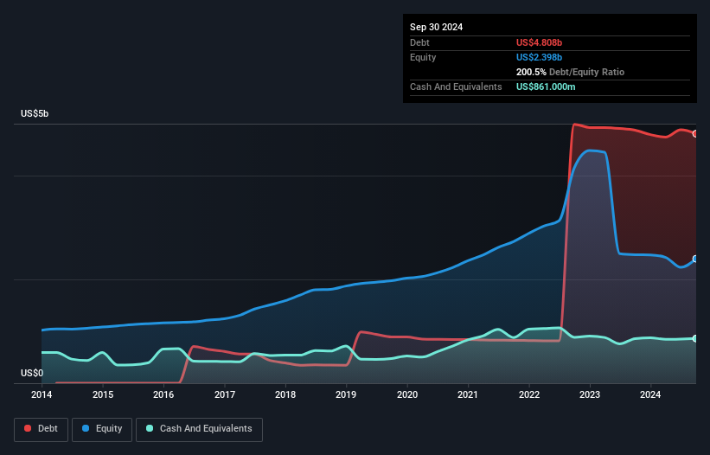
Task: Toggle the Equity series legend button
Action: 102,429
